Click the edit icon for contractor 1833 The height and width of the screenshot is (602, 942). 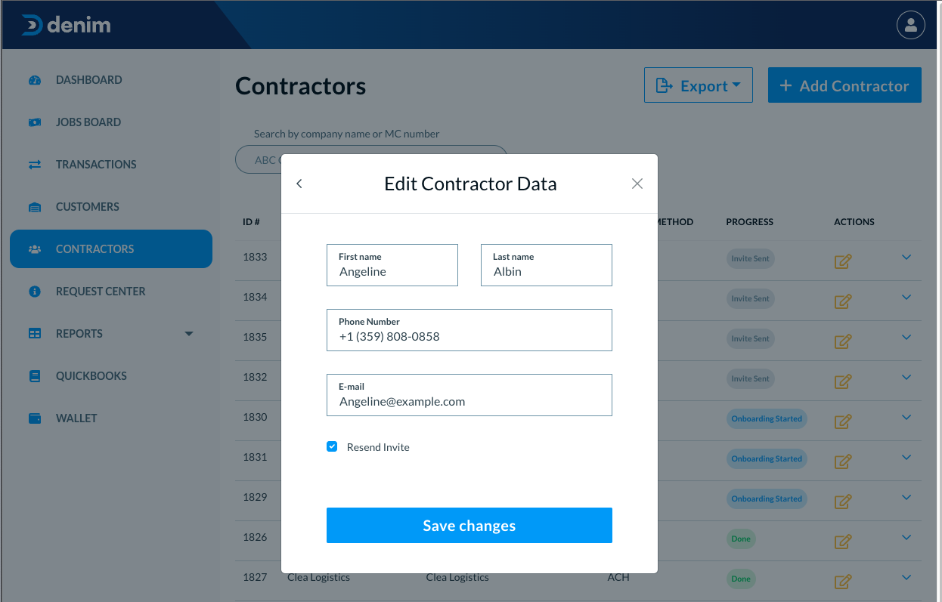[x=843, y=261]
